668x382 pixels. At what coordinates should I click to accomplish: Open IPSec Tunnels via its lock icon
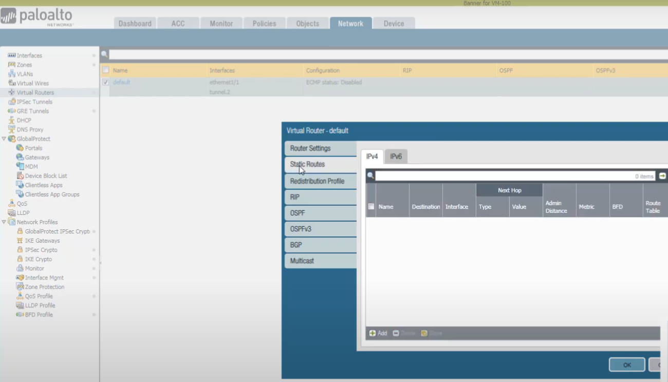[12, 102]
